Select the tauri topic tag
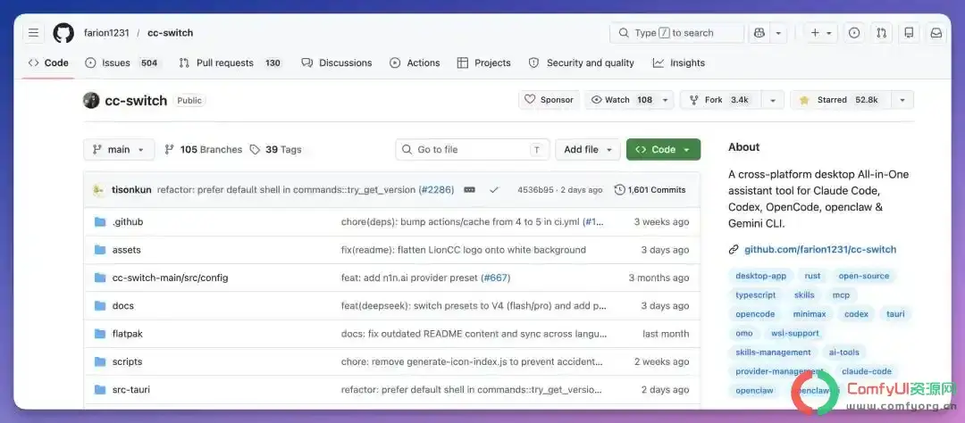This screenshot has height=423, width=965. click(895, 314)
